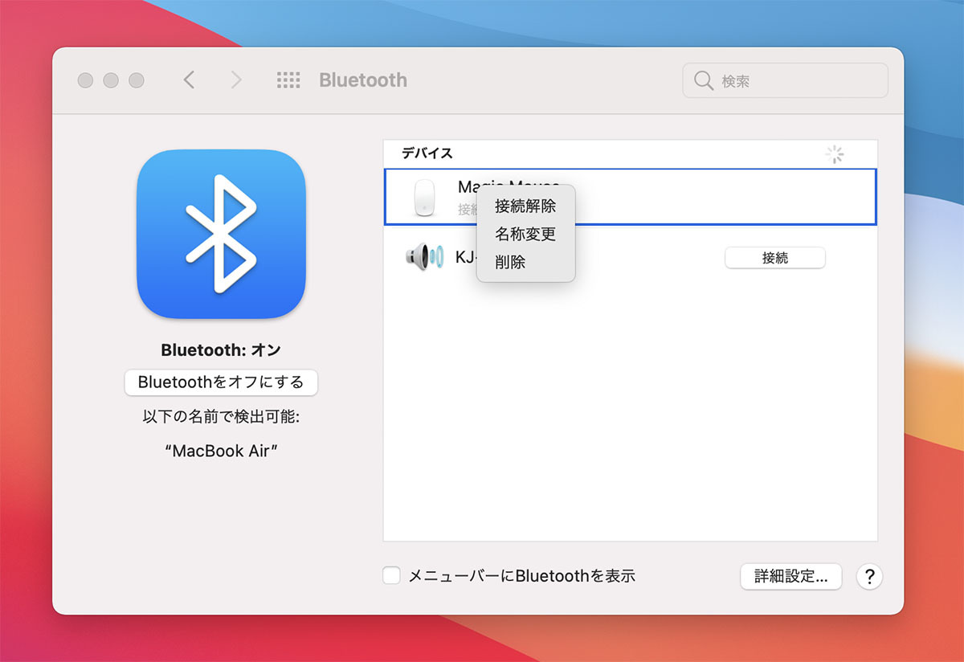Open the help question mark button
Screen dimensions: 964x662
pyautogui.click(x=869, y=576)
